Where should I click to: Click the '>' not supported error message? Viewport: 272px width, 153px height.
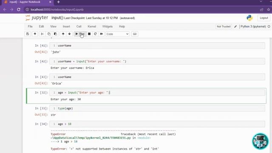105,149
